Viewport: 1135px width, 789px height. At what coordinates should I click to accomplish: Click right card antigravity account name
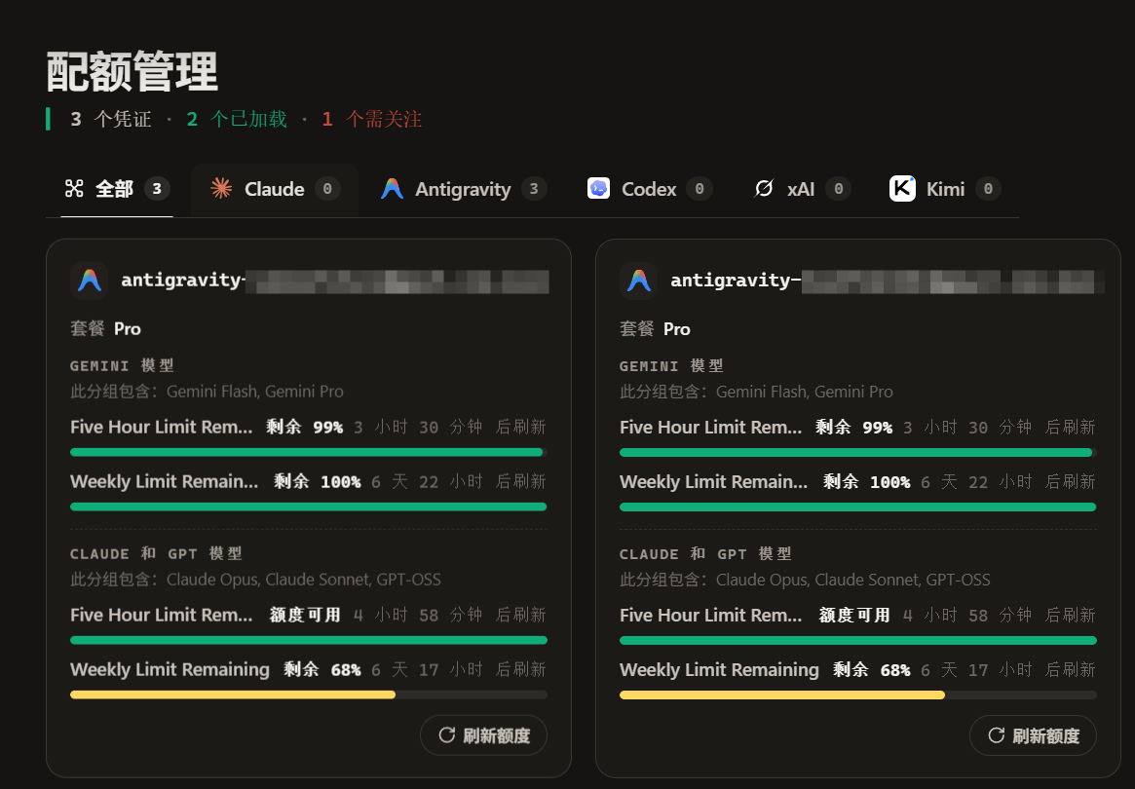[888, 281]
